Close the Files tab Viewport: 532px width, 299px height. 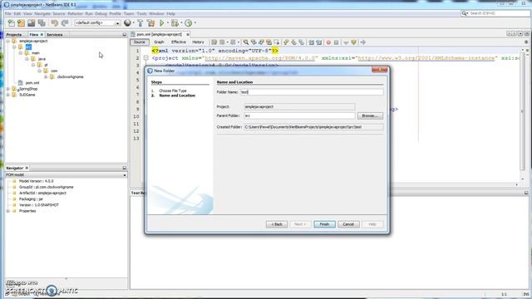coord(42,35)
